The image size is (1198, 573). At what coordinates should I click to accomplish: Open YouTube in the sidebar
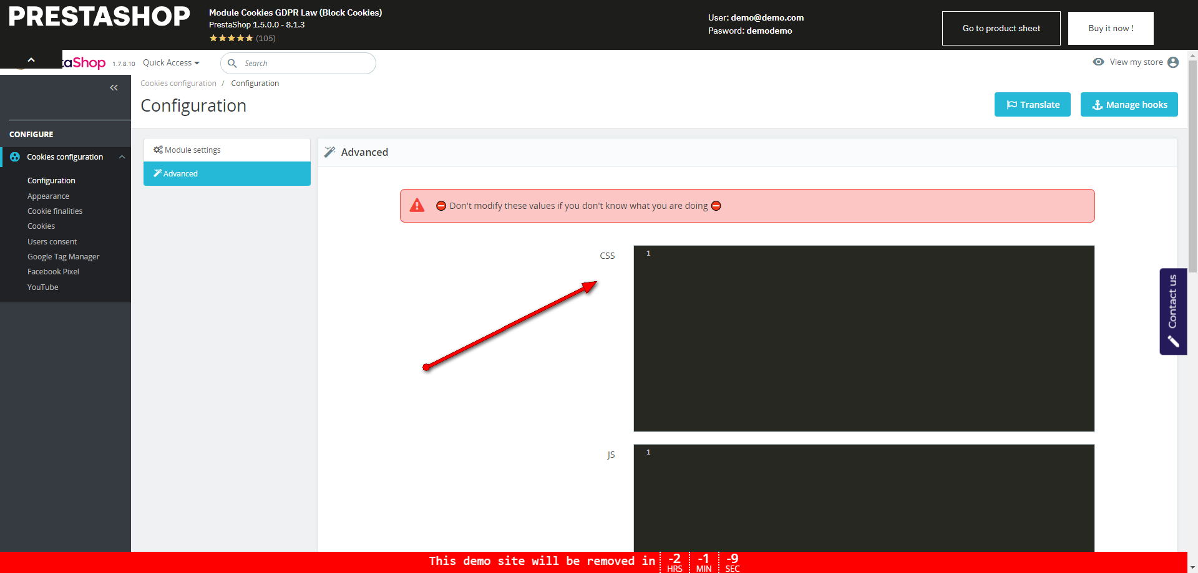[43, 287]
